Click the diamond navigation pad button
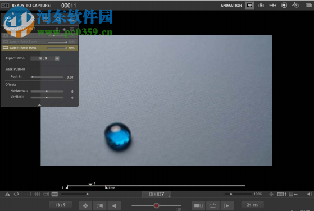The image size is (314, 211). point(85,205)
